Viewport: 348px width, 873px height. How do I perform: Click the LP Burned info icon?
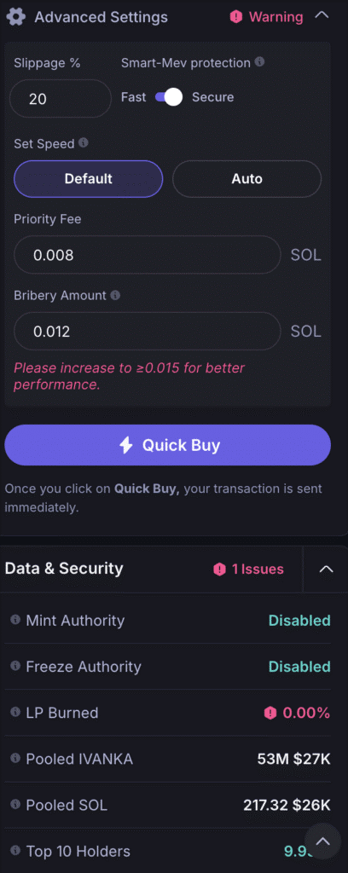point(15,712)
